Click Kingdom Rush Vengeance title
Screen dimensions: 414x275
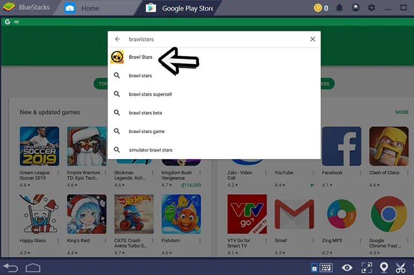coord(177,175)
